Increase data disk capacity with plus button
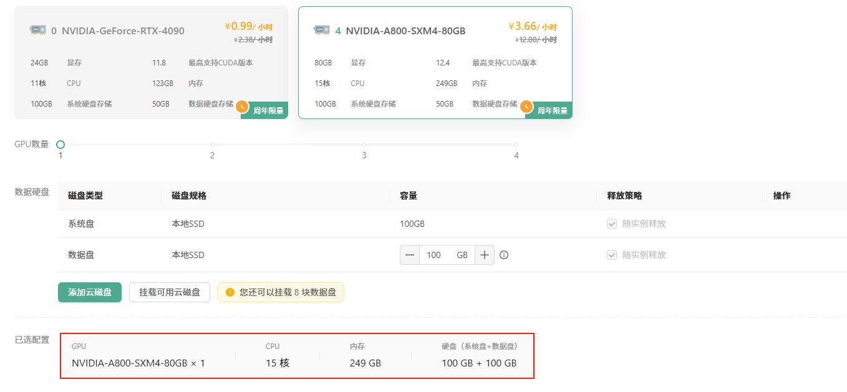The height and width of the screenshot is (392, 847). 485,255
